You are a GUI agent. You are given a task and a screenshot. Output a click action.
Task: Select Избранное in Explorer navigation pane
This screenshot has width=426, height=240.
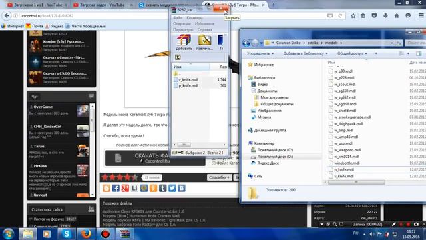[260, 65]
